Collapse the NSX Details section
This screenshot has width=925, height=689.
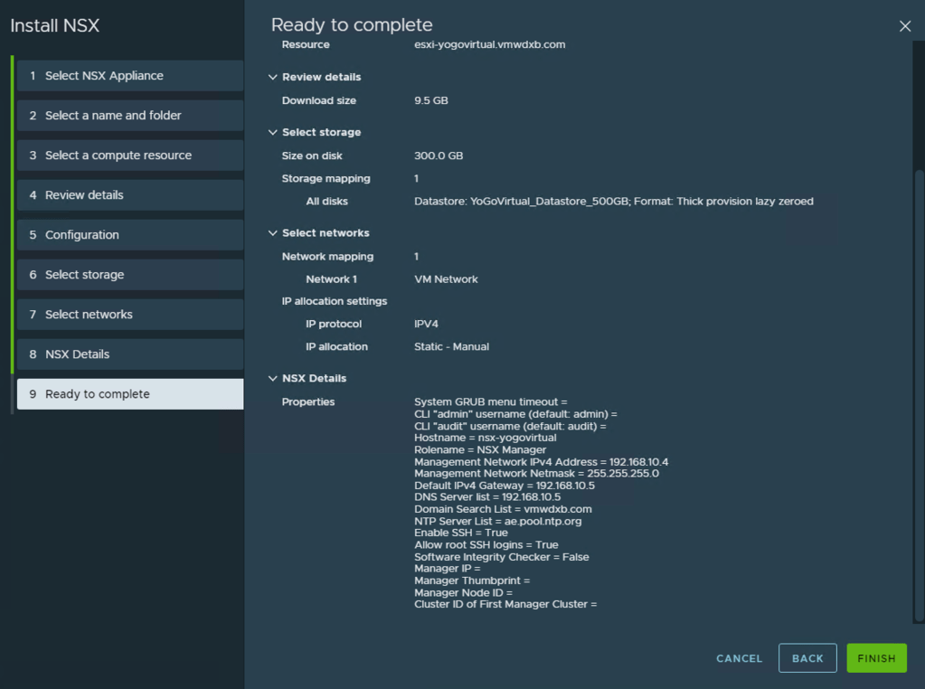click(273, 379)
